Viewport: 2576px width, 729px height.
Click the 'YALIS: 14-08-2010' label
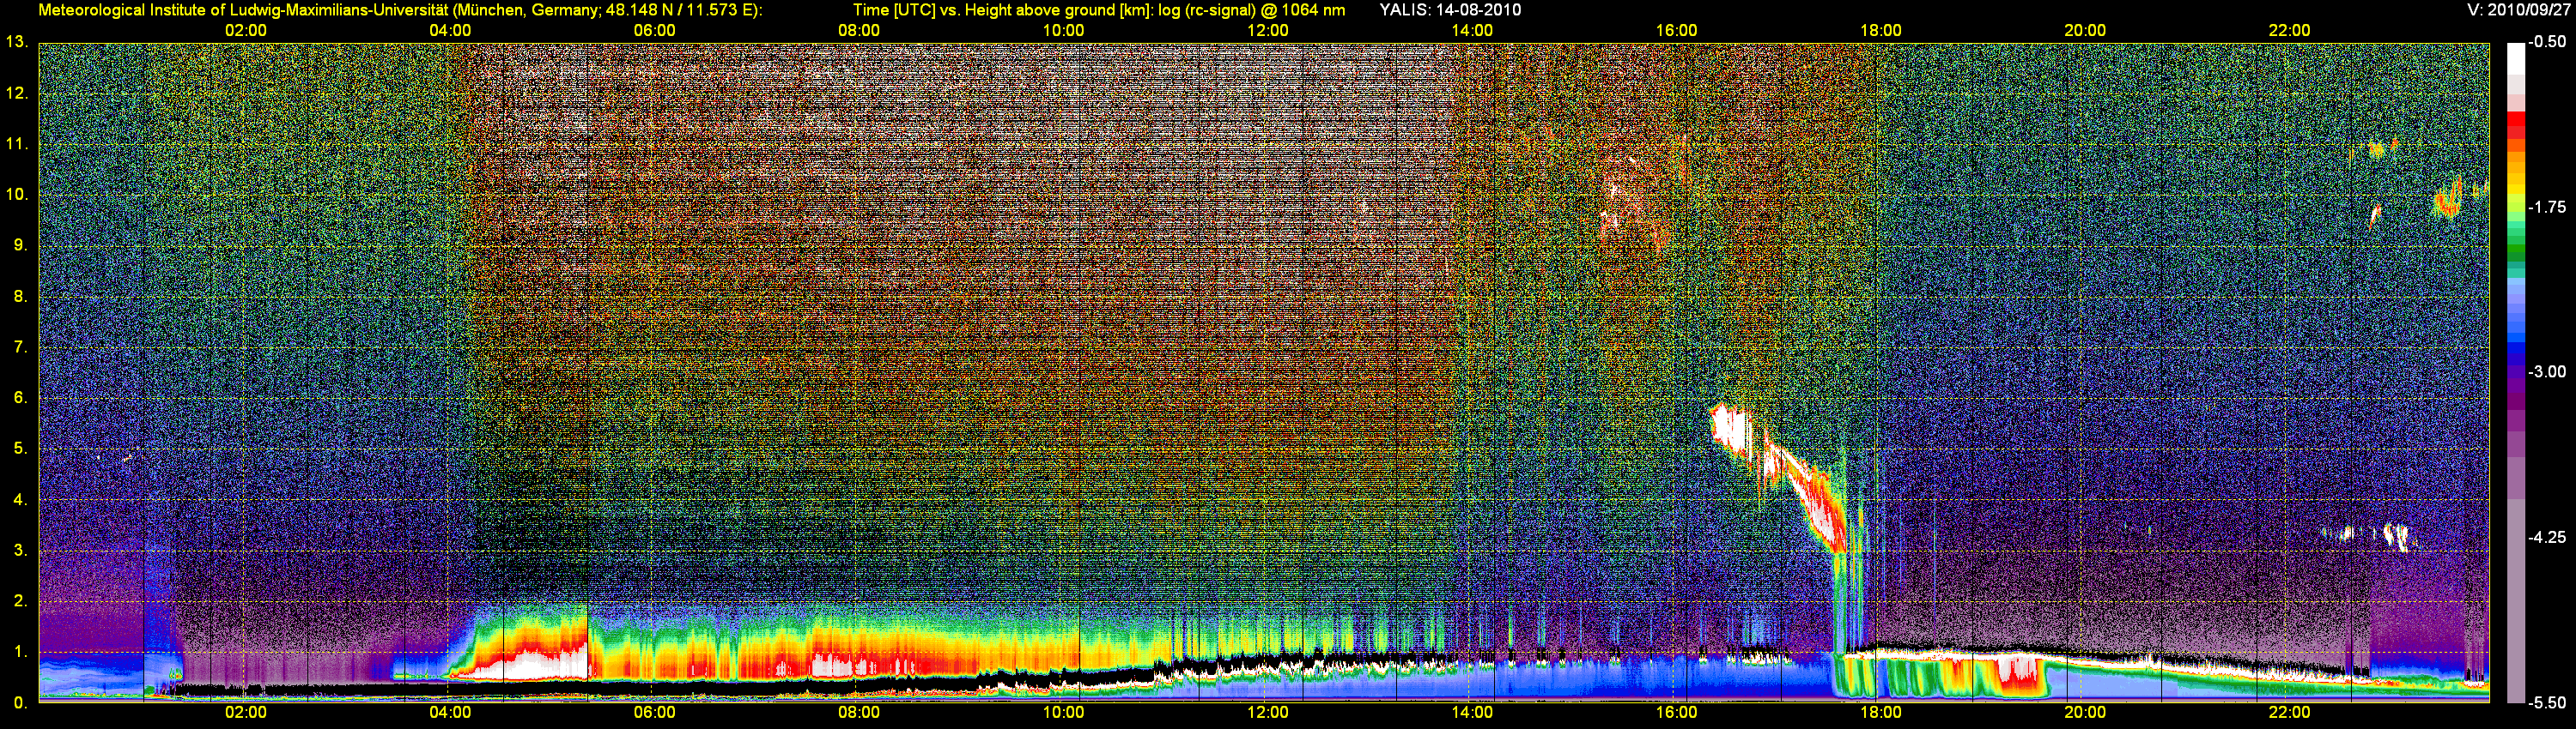(x=1450, y=10)
